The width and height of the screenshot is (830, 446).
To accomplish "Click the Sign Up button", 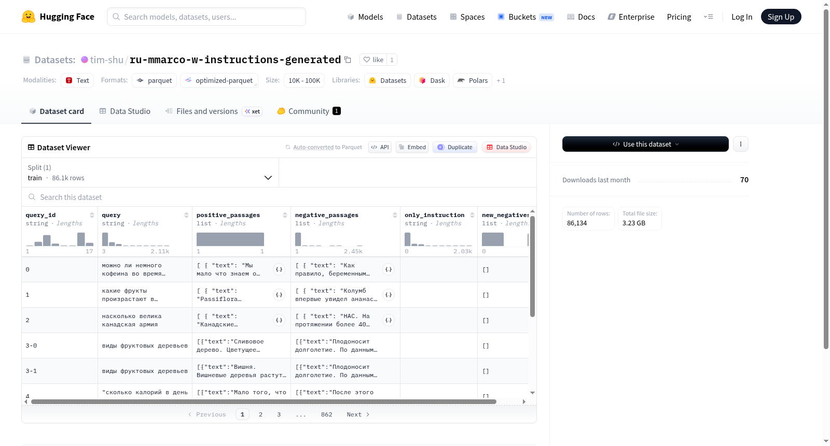I will pyautogui.click(x=781, y=17).
